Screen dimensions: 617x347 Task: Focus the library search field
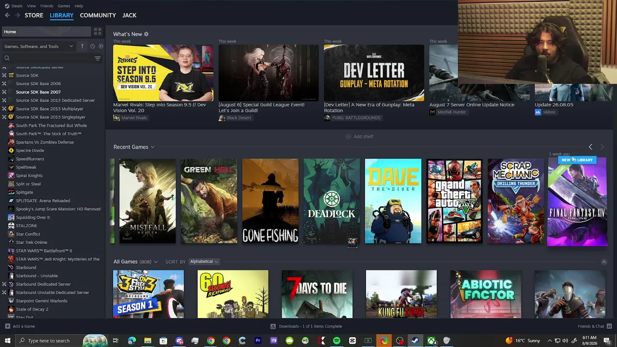[x=52, y=58]
